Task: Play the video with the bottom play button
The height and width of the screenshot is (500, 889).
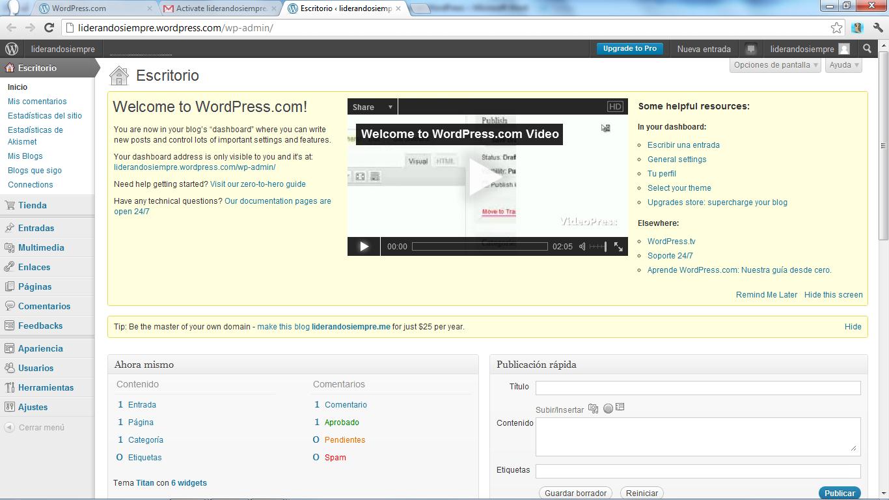Action: point(364,246)
